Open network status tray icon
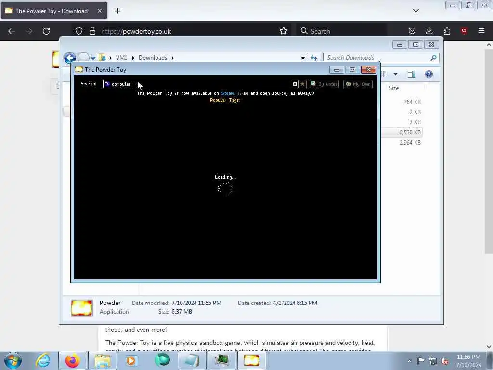This screenshot has height=370, width=493. [x=433, y=360]
